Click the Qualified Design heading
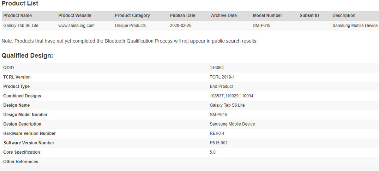Screen dimensions: 379x171 [x=27, y=55]
